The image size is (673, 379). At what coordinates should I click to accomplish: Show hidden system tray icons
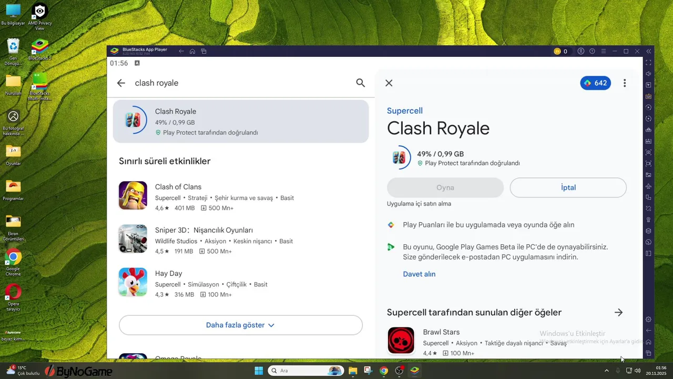point(606,371)
